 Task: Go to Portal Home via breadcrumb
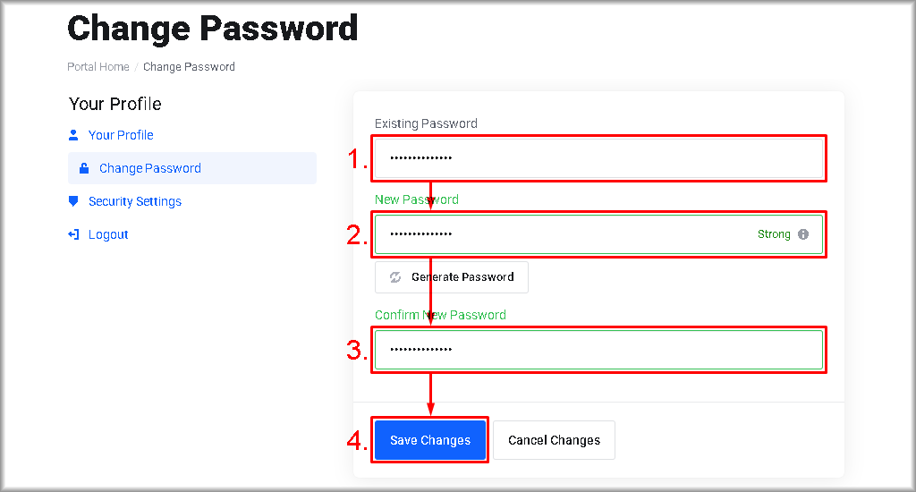pyautogui.click(x=98, y=67)
